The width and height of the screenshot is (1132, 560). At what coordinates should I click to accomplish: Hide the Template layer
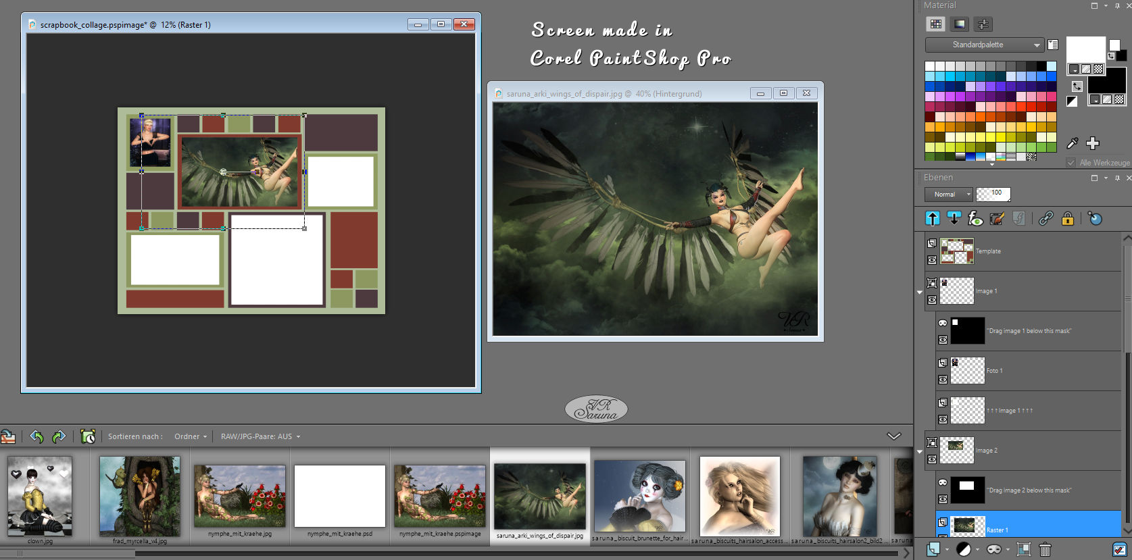(932, 260)
